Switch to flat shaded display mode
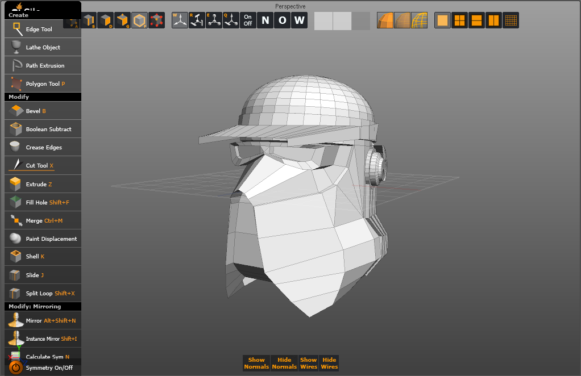581x376 pixels. click(x=385, y=20)
